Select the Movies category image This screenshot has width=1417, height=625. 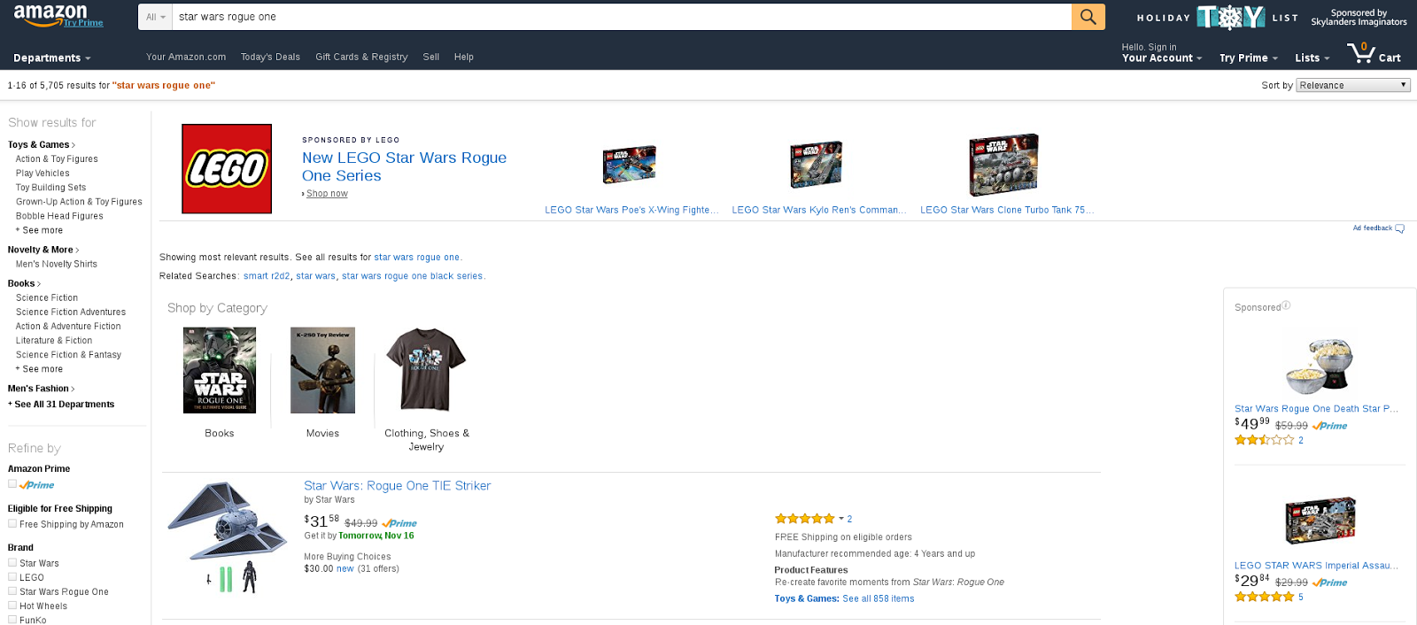323,370
